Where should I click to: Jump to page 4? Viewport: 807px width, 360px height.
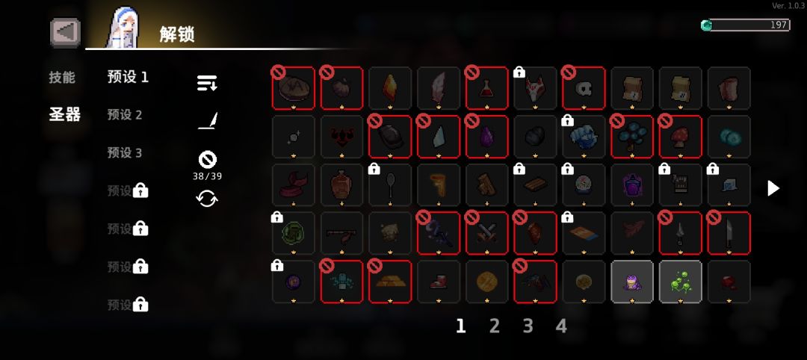561,326
